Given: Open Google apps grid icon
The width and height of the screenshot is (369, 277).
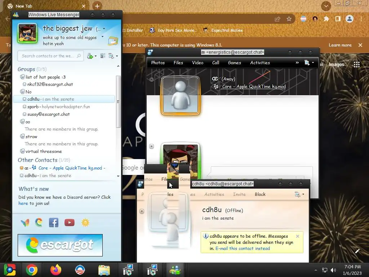Looking at the screenshot, I should pos(356,64).
